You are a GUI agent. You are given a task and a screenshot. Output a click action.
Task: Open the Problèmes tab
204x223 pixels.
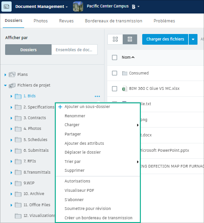(x=164, y=21)
